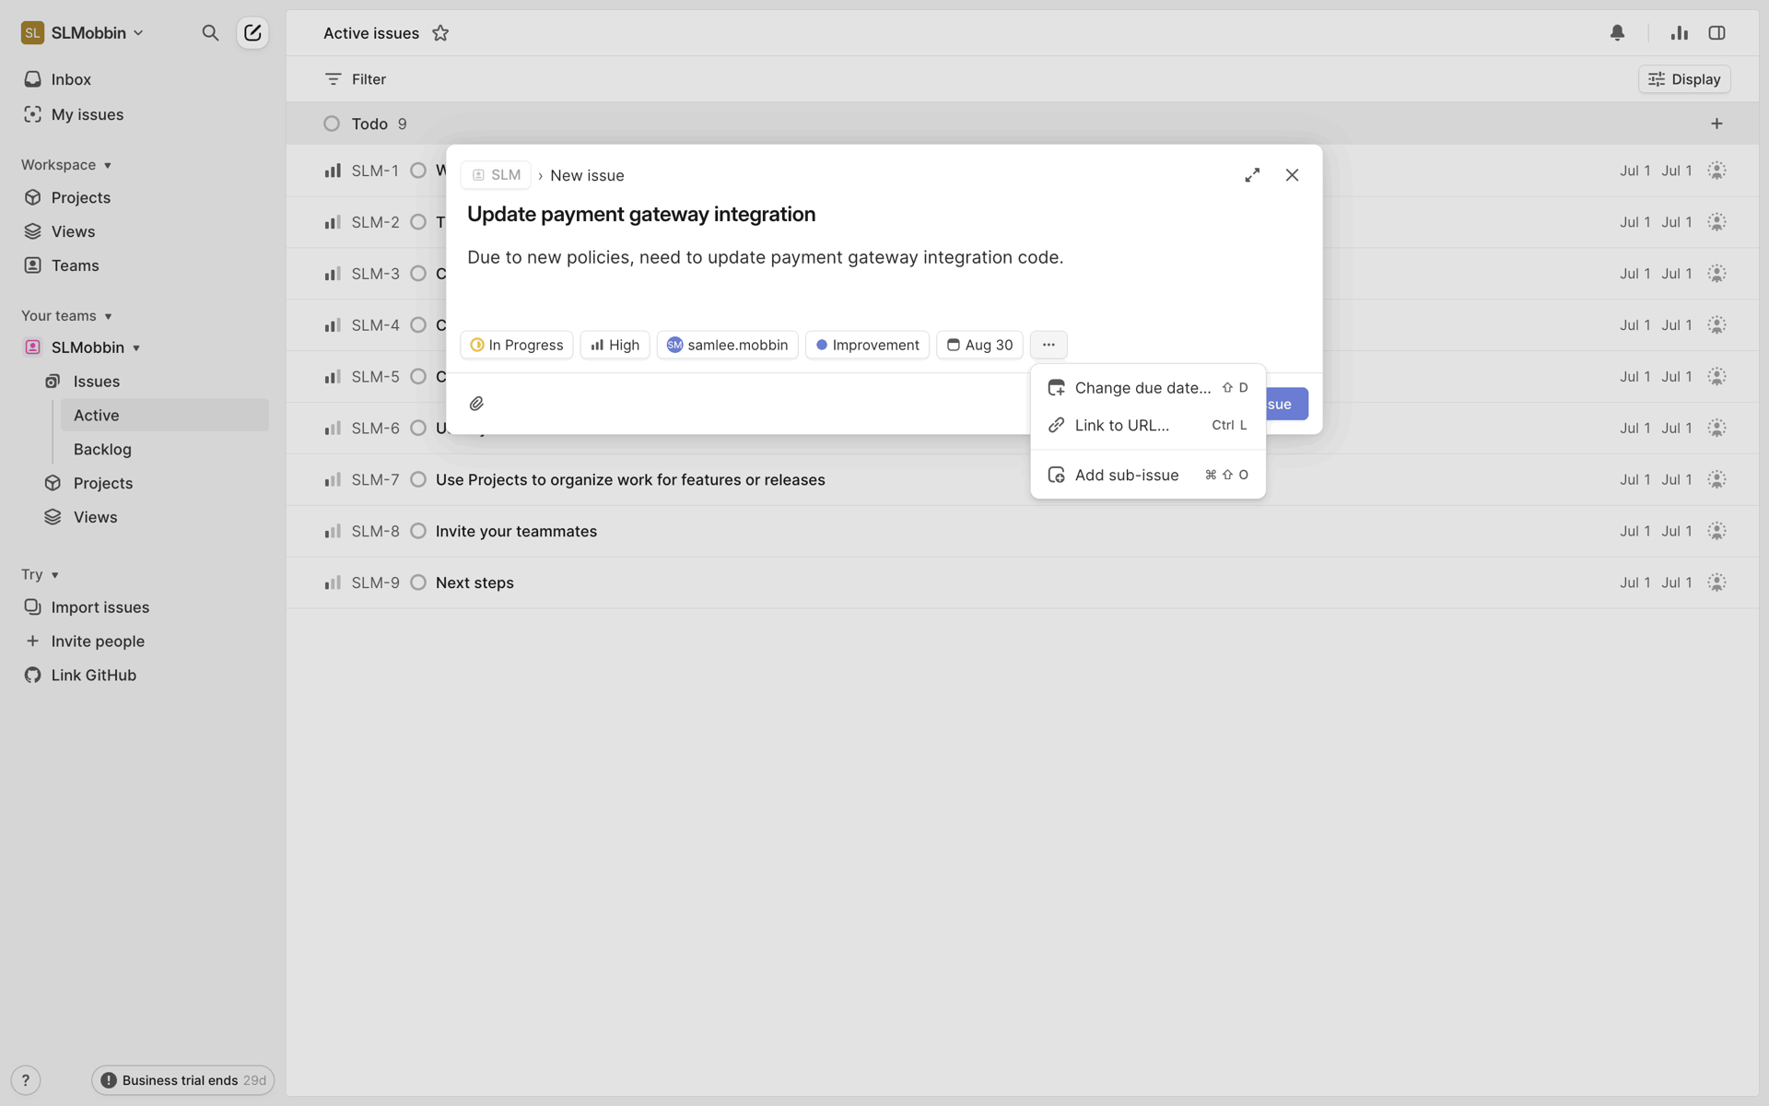Image resolution: width=1769 pixels, height=1106 pixels.
Task: Open team Views under SLMobbin
Action: [95, 517]
